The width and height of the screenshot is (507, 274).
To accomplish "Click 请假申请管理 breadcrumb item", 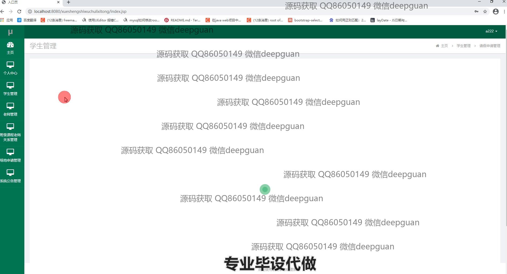I will click(x=490, y=46).
